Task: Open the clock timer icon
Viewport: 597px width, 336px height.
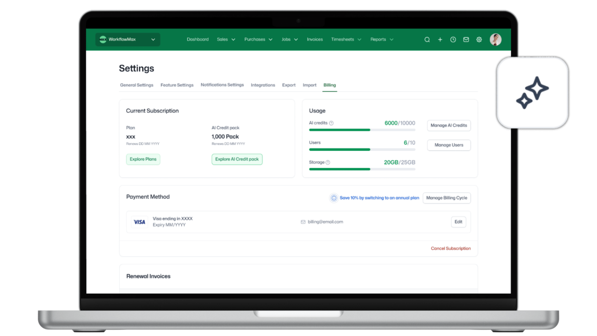Action: tap(453, 39)
